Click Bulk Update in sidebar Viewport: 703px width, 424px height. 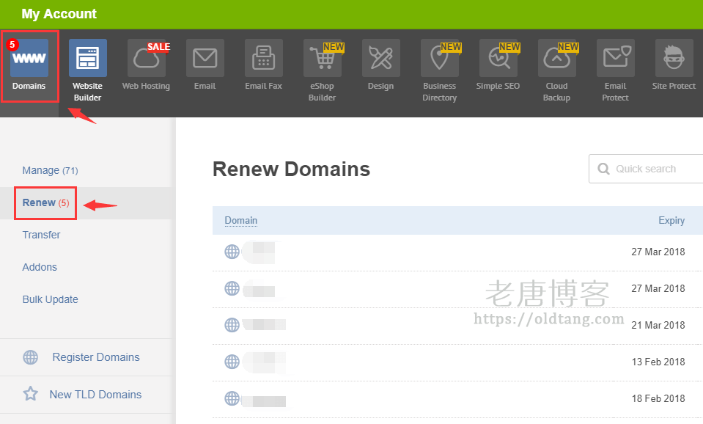click(x=50, y=299)
